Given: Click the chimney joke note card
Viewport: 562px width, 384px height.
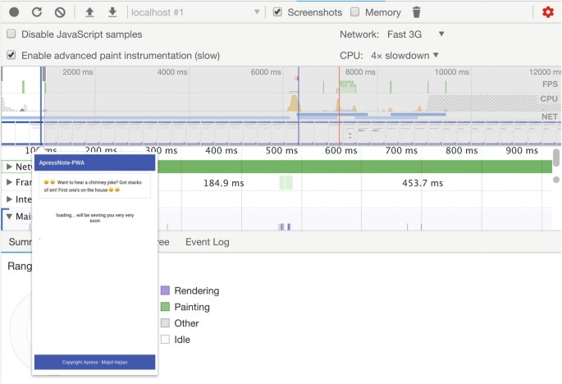Looking at the screenshot, I should tap(95, 186).
